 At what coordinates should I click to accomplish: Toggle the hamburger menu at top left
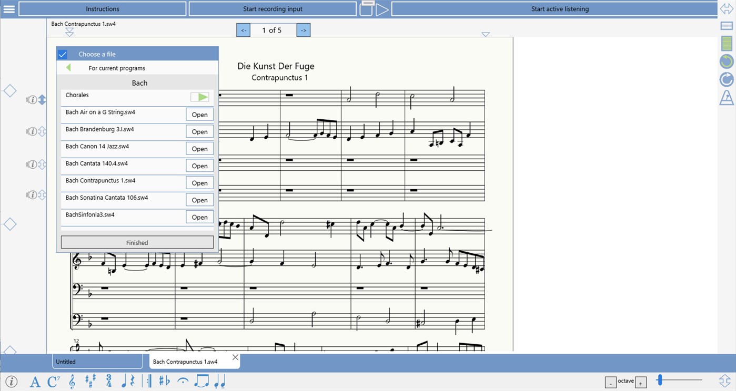8,8
